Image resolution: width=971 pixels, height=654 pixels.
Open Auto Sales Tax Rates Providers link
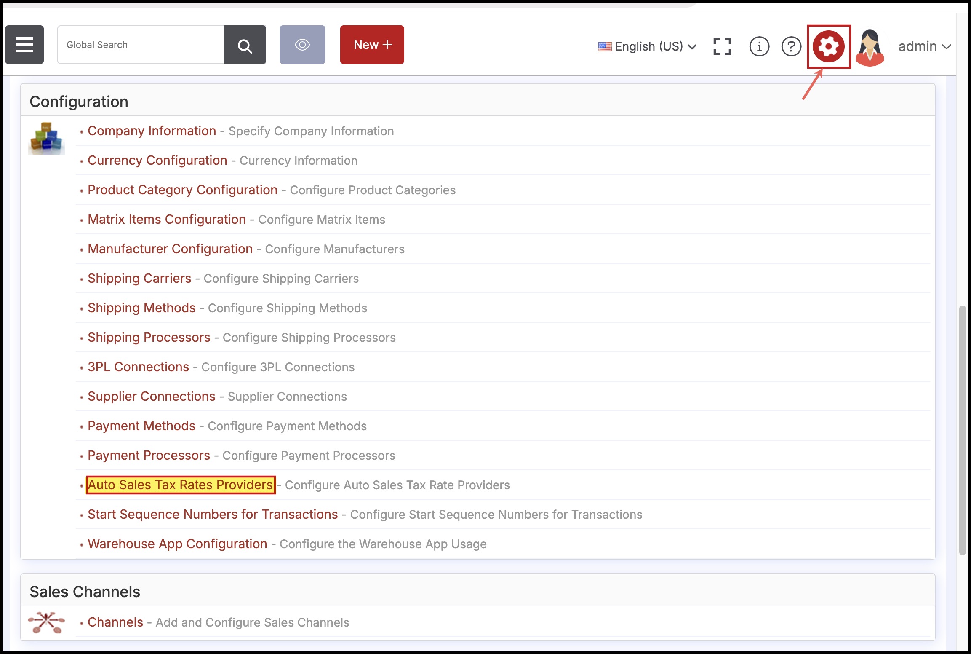click(180, 485)
